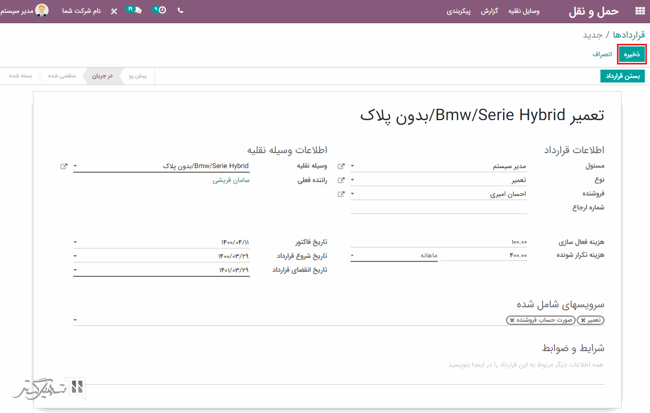Open the وسایل نقلیه menu
Image resolution: width=650 pixels, height=413 pixels.
pyautogui.click(x=524, y=11)
